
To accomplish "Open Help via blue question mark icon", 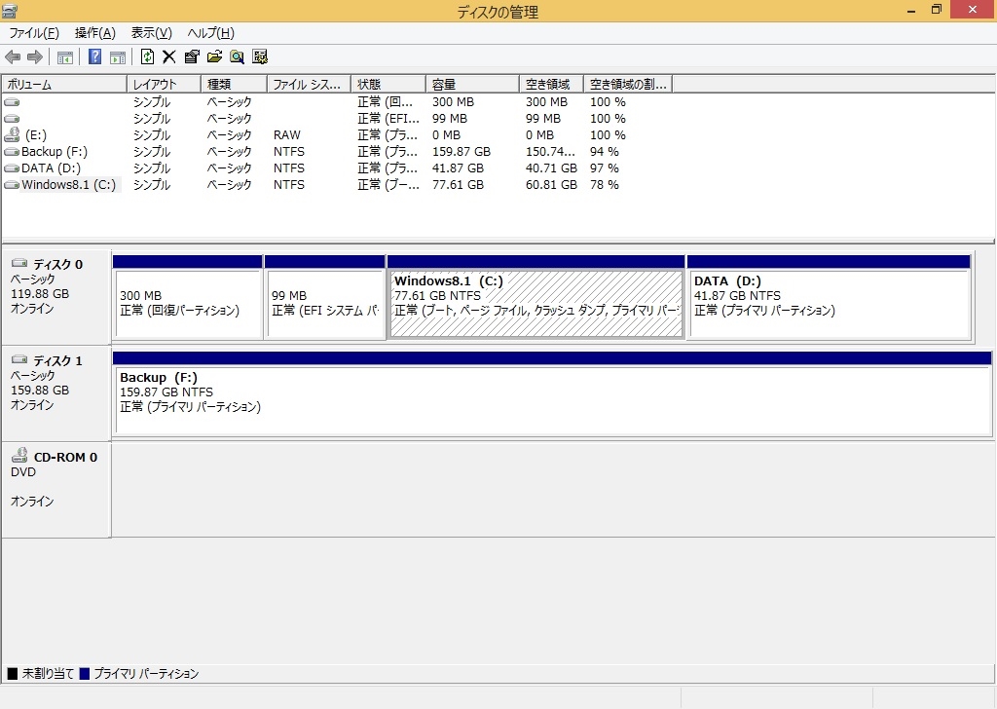I will click(x=94, y=57).
